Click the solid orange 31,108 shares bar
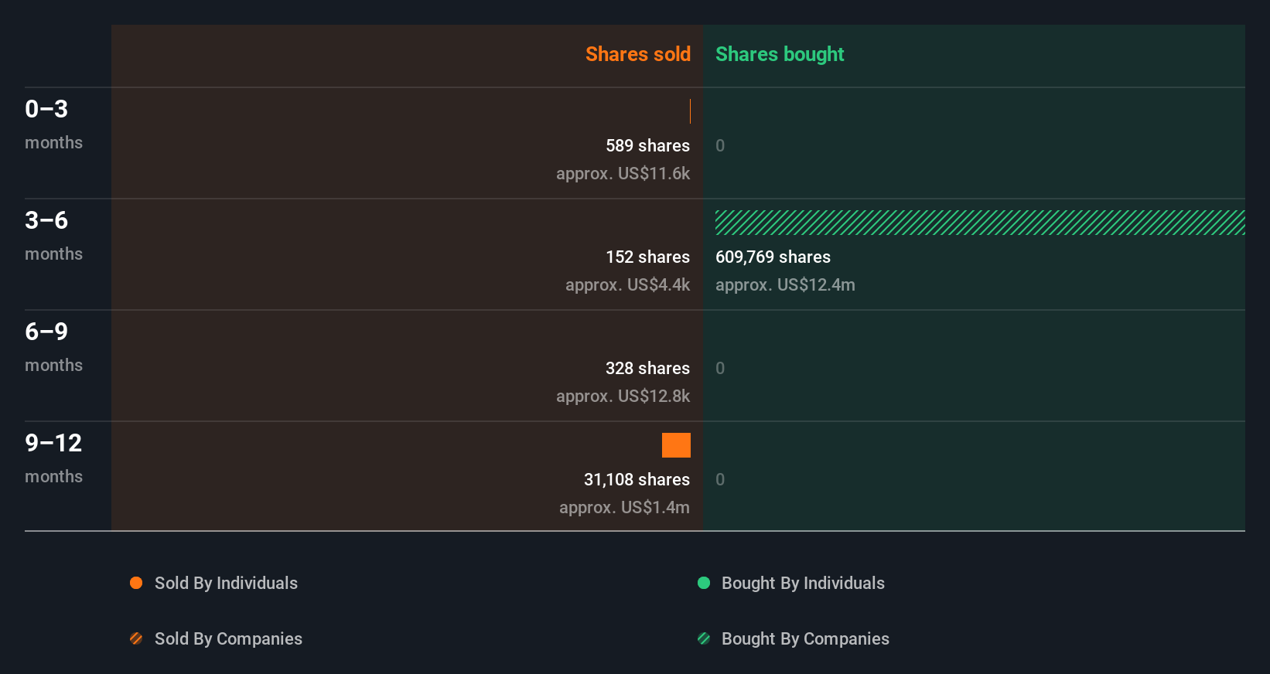The height and width of the screenshot is (674, 1270). tap(676, 445)
